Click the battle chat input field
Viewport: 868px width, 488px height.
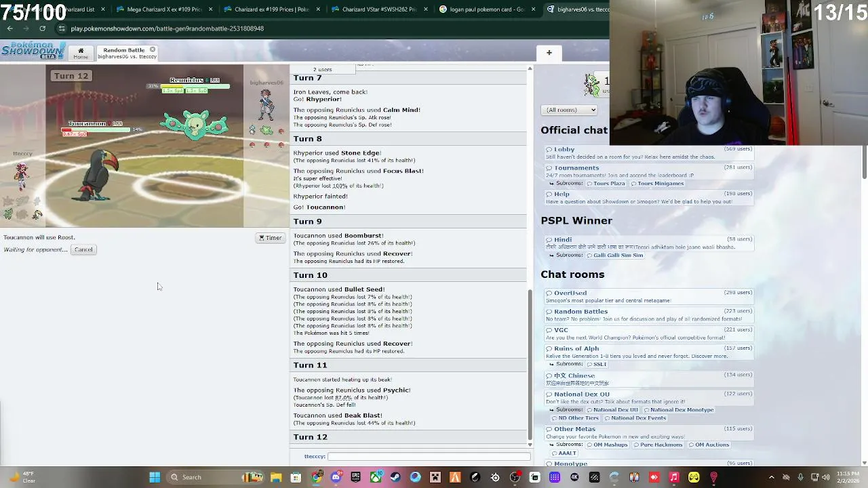click(429, 457)
